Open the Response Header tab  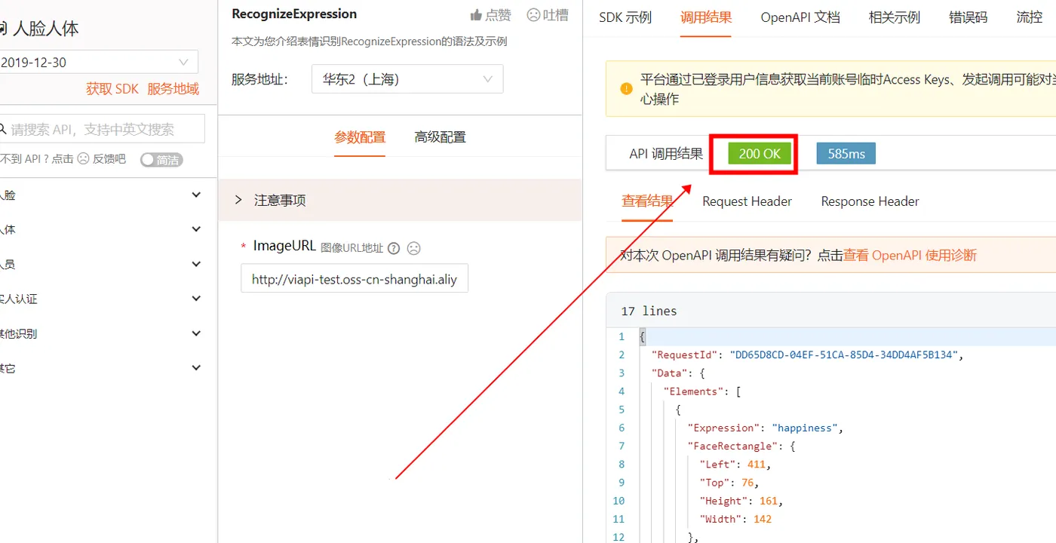coord(870,201)
